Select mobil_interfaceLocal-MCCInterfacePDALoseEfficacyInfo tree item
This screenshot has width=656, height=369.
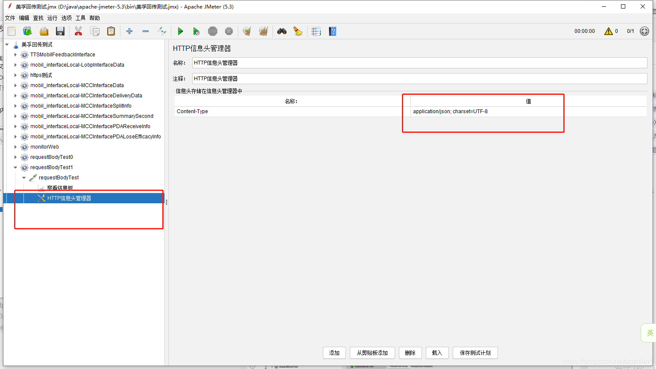click(x=96, y=137)
